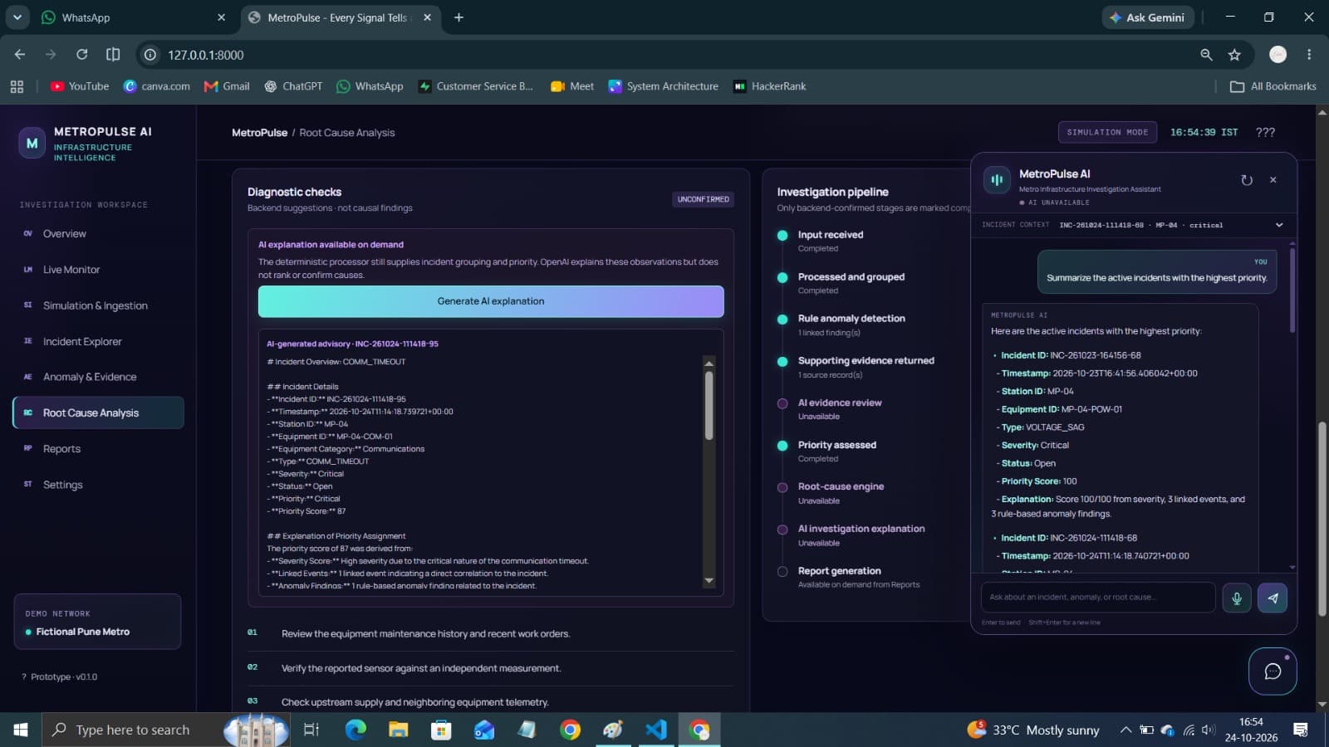Close the MetroPulse AI chat panel
Screen dimensions: 1329x747
point(1273,180)
